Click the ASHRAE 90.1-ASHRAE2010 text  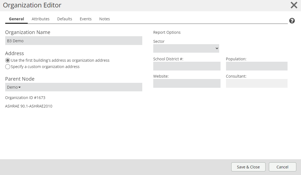29,106
